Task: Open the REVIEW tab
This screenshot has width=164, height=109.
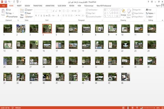Action: tap(72, 6)
